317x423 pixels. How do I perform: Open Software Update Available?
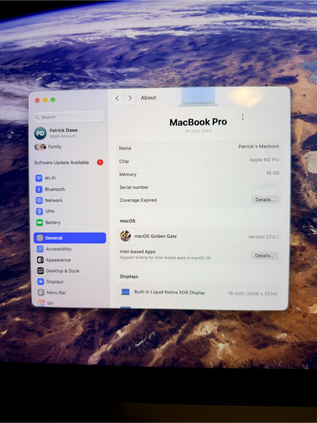pos(69,162)
